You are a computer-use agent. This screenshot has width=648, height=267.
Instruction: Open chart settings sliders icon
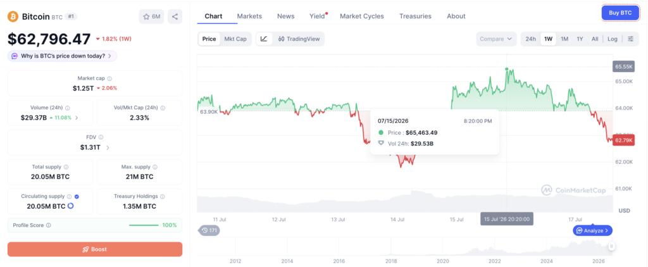(630, 39)
